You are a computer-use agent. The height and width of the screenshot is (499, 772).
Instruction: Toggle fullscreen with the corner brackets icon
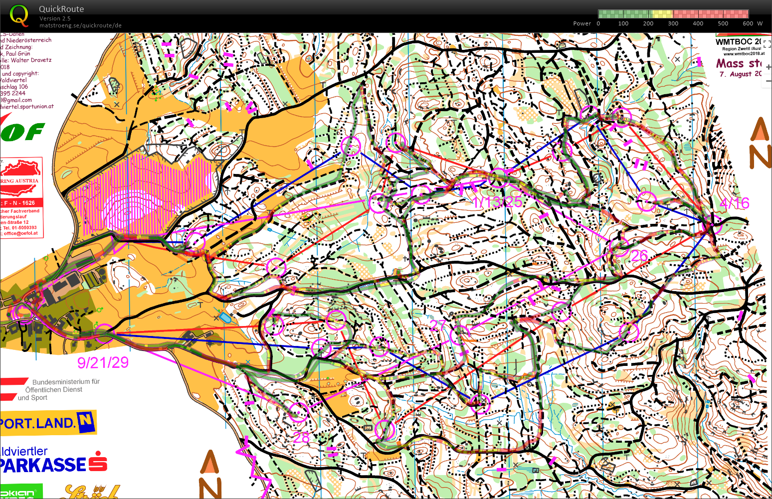click(767, 45)
